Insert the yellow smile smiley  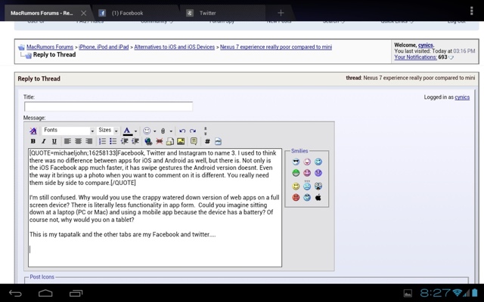(296, 186)
